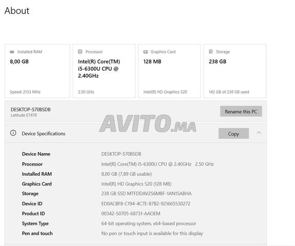Viewport: 295px width, 246px height.
Task: Select 2.50 GHz text in Processor card
Action: pyautogui.click(x=86, y=92)
